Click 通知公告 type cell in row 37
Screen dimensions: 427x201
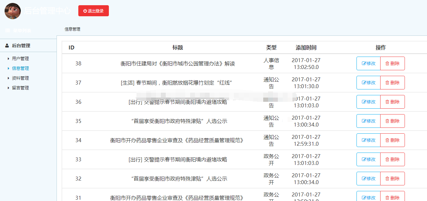[271, 83]
